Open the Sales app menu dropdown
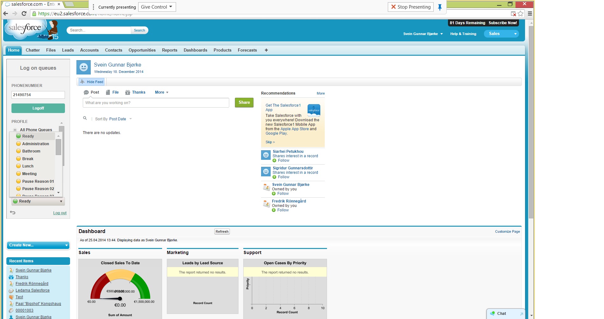This screenshot has height=319, width=604. tap(501, 34)
